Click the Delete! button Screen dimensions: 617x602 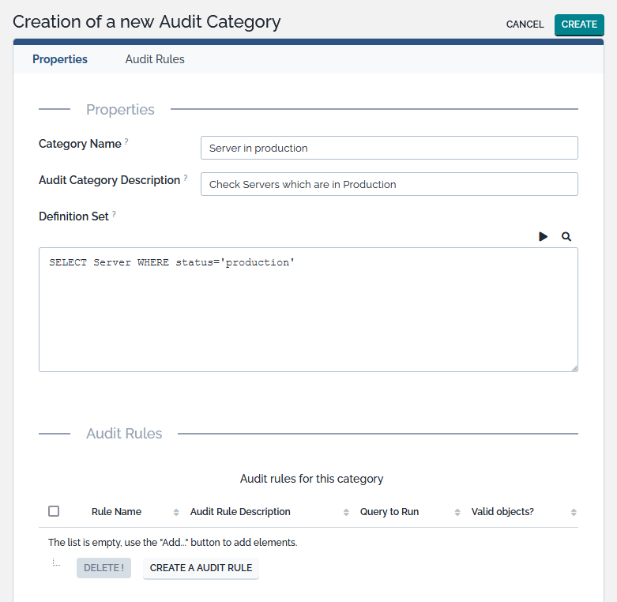point(103,568)
